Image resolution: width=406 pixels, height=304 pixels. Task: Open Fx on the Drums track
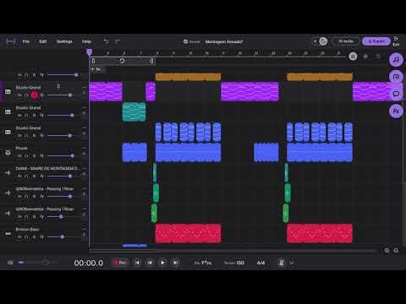click(41, 156)
